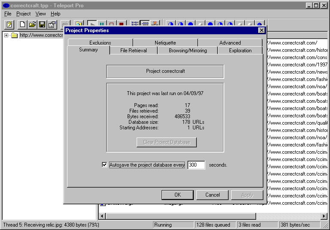The image size is (330, 230).
Task: Click the 3 files read status panel
Action: point(258,225)
